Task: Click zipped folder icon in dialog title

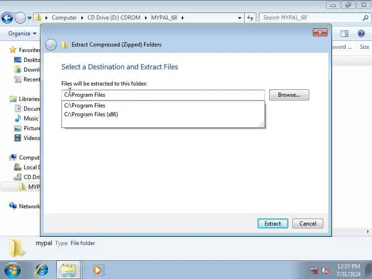Action: pos(64,45)
